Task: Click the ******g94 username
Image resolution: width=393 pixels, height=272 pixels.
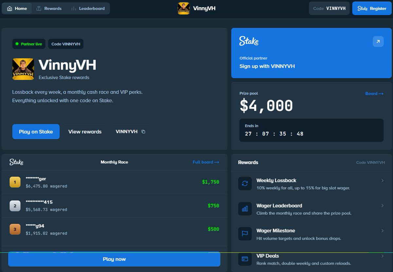Action: (x=35, y=226)
